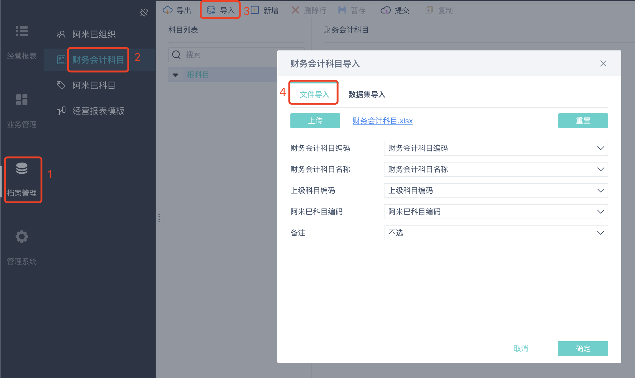Open 经营报表 list icon in sidebar
This screenshot has height=378, width=635.
click(x=22, y=31)
